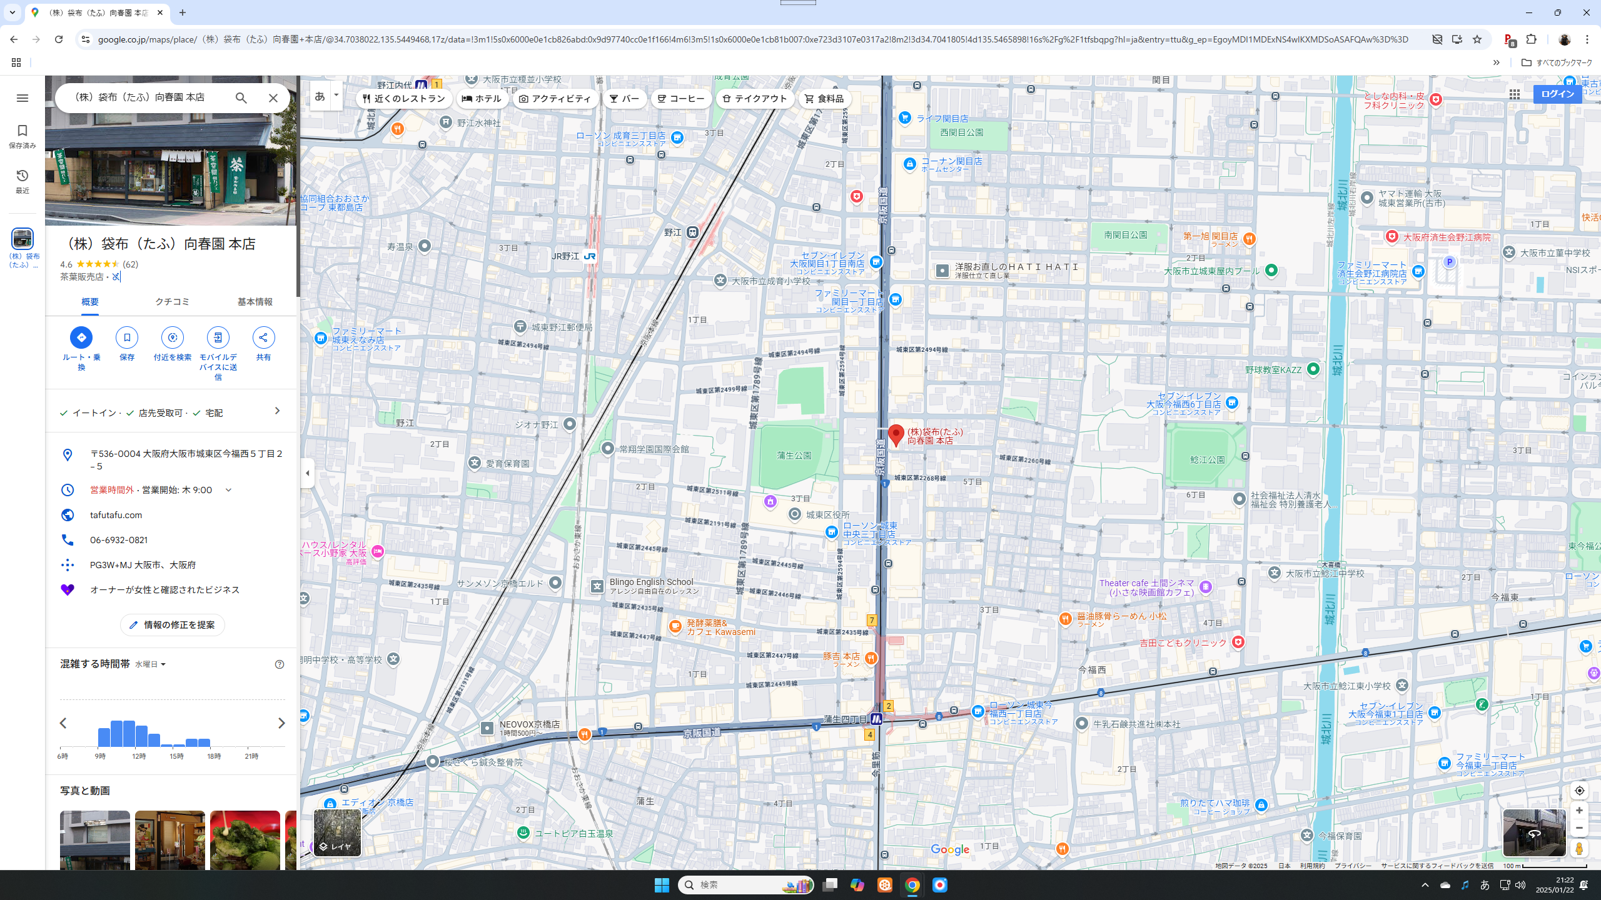Click the Directions (ルート・乗換) icon
The image size is (1601, 900).
81,337
